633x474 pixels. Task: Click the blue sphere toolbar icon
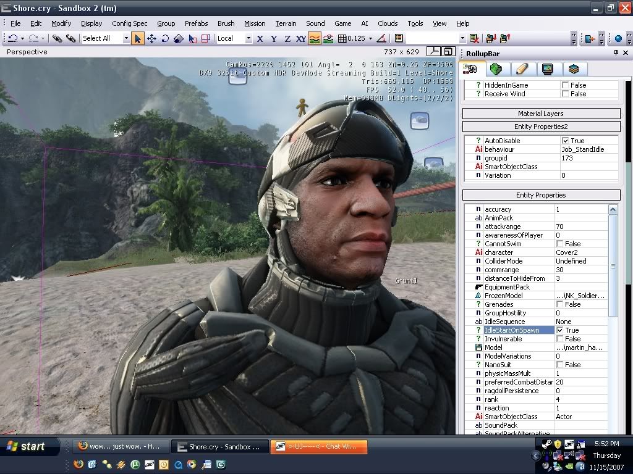(x=618, y=39)
